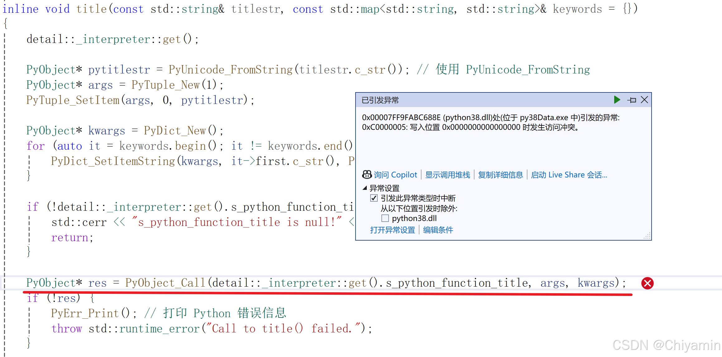Start Live Share session link
Viewport: 722px width, 357px height.
click(x=569, y=175)
